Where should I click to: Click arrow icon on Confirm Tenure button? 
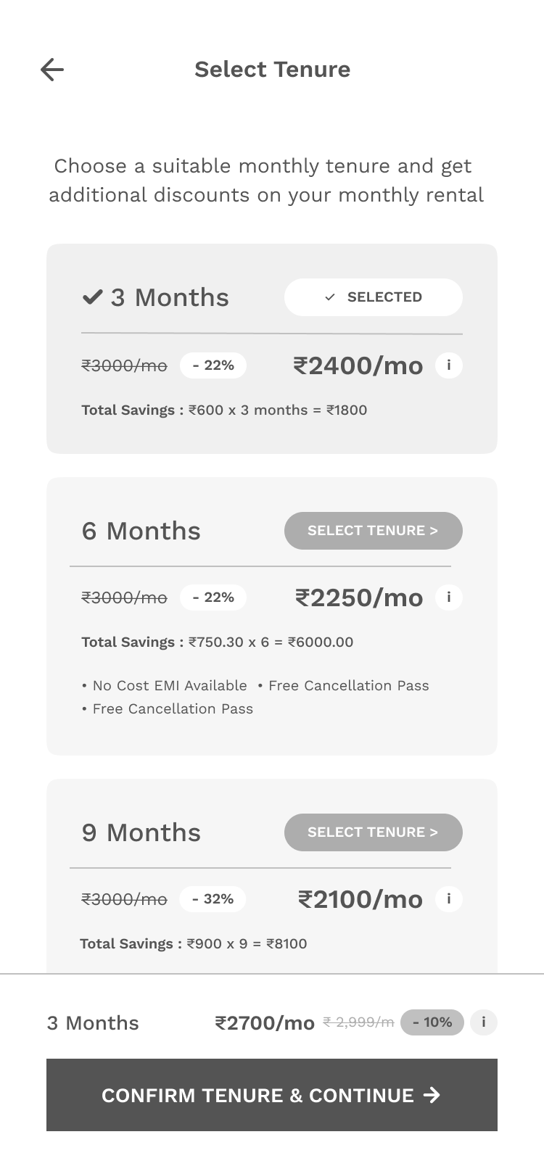click(x=432, y=1095)
